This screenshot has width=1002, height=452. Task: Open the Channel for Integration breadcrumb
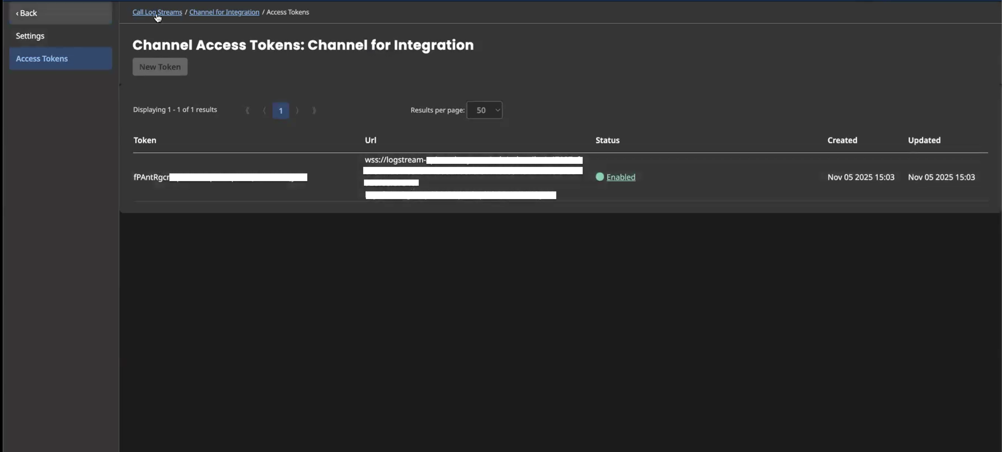(x=224, y=12)
